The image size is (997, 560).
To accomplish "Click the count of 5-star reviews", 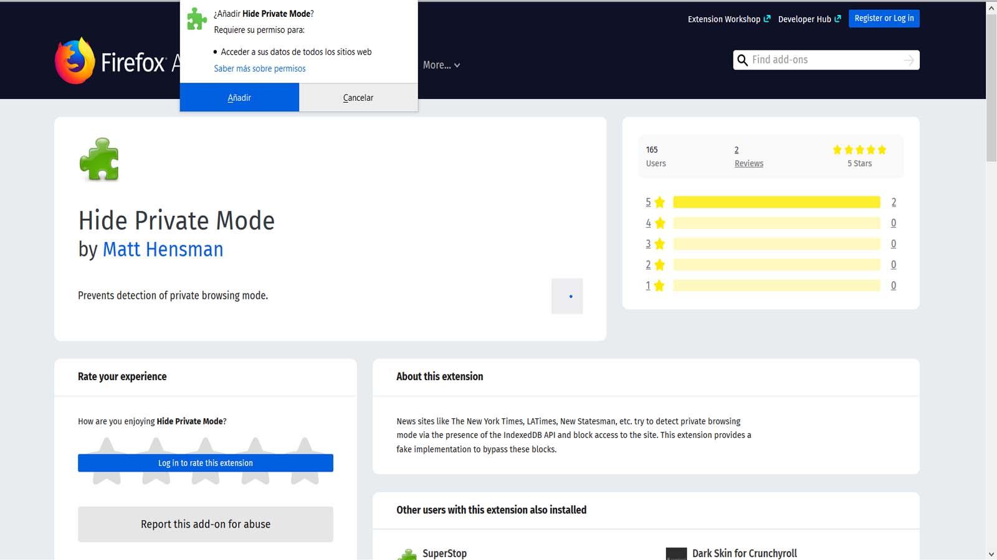I will pos(894,202).
